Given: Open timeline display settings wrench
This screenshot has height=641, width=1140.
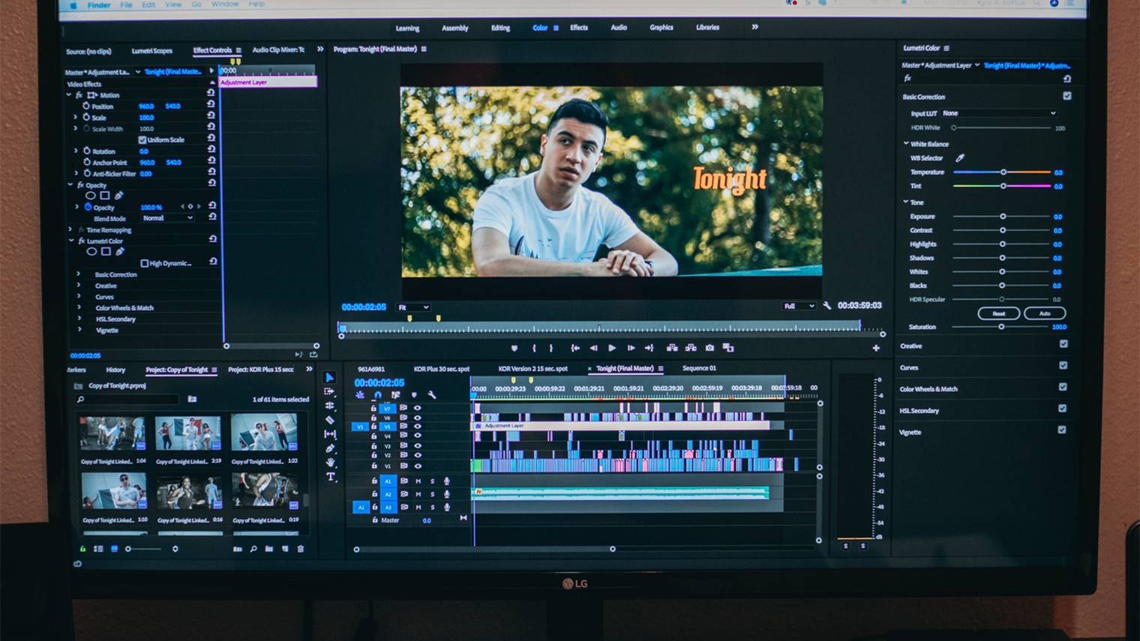Looking at the screenshot, I should coord(432,395).
